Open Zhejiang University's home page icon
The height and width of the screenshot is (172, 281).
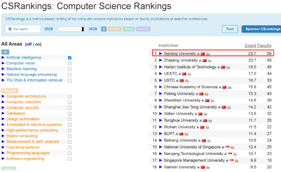click(200, 61)
